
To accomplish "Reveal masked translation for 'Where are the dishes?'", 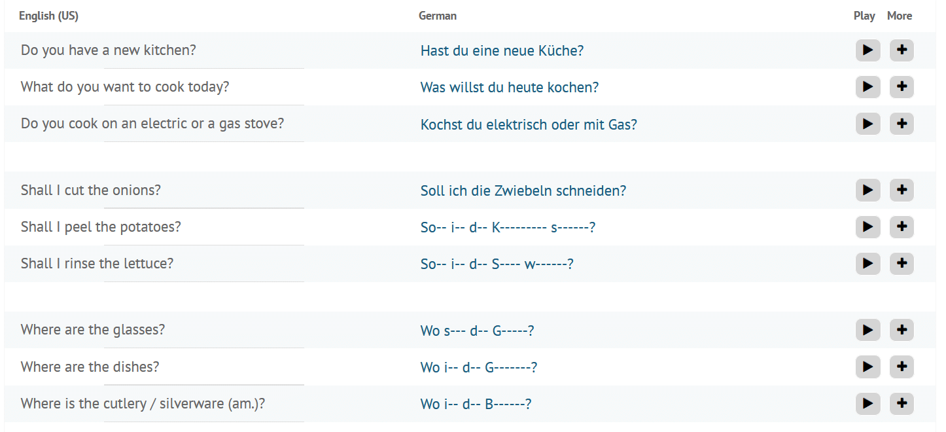I will point(479,368).
